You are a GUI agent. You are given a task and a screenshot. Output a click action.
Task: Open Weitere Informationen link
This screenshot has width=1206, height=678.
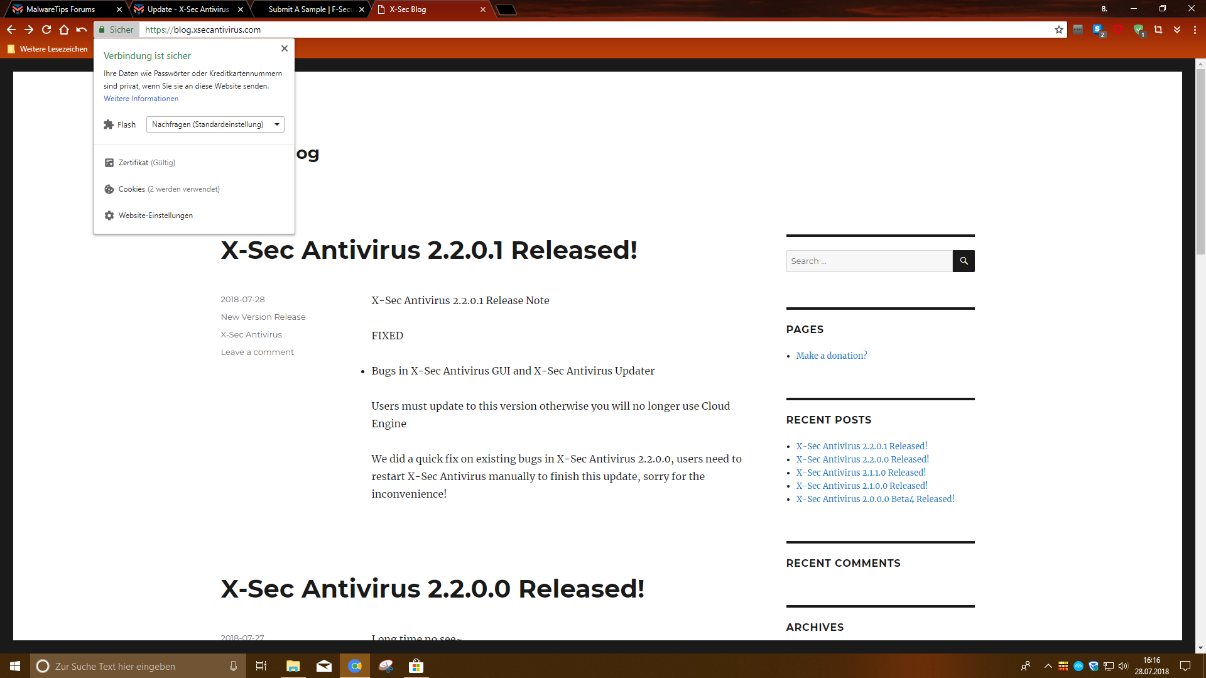(x=141, y=99)
